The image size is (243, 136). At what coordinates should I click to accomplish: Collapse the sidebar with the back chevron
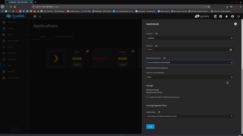(x=40, y=16)
